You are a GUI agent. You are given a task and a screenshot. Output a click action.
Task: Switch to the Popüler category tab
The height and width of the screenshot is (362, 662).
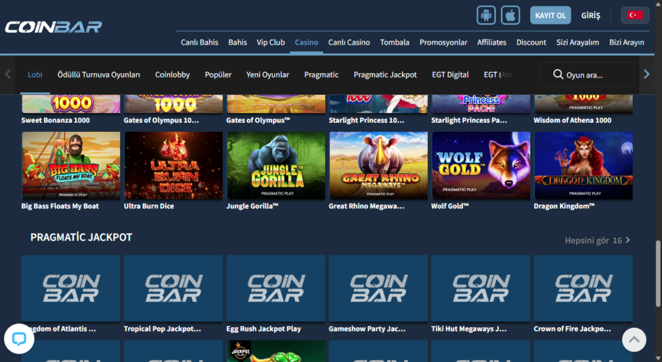[218, 75]
